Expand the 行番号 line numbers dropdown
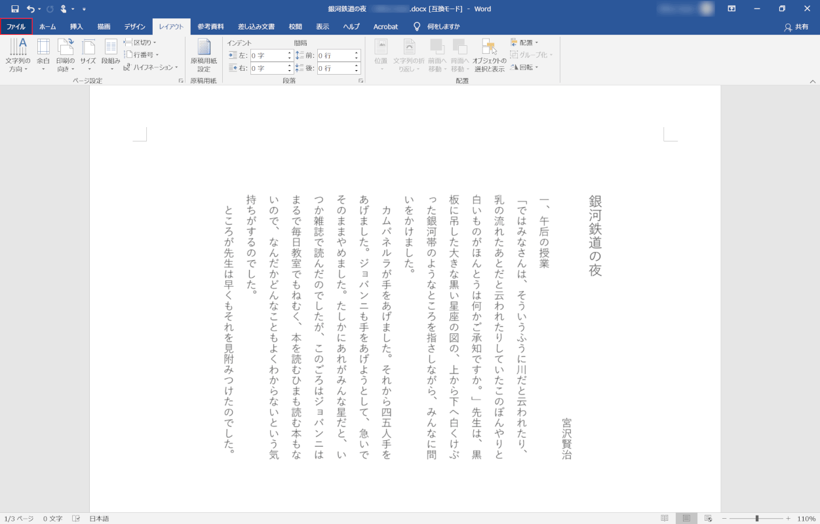Viewport: 820px width, 524px height. tap(142, 54)
